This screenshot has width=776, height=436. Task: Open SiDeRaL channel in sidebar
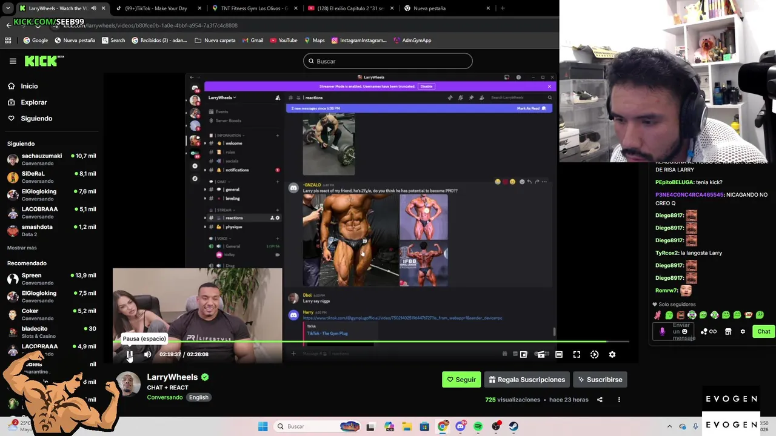click(52, 177)
